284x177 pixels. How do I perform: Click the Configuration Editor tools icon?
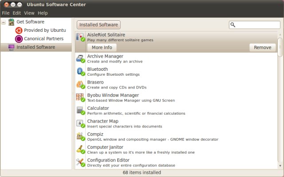80,162
